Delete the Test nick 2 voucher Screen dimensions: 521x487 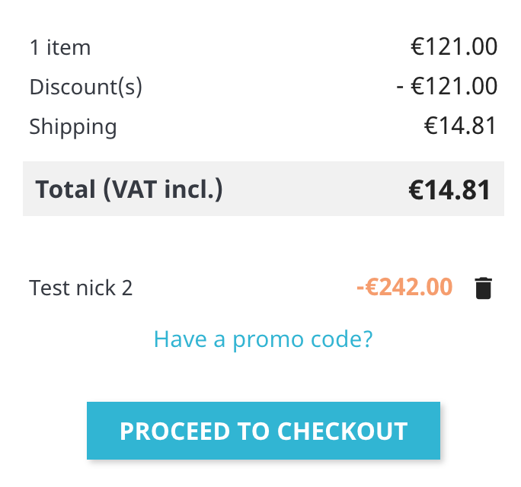(484, 288)
